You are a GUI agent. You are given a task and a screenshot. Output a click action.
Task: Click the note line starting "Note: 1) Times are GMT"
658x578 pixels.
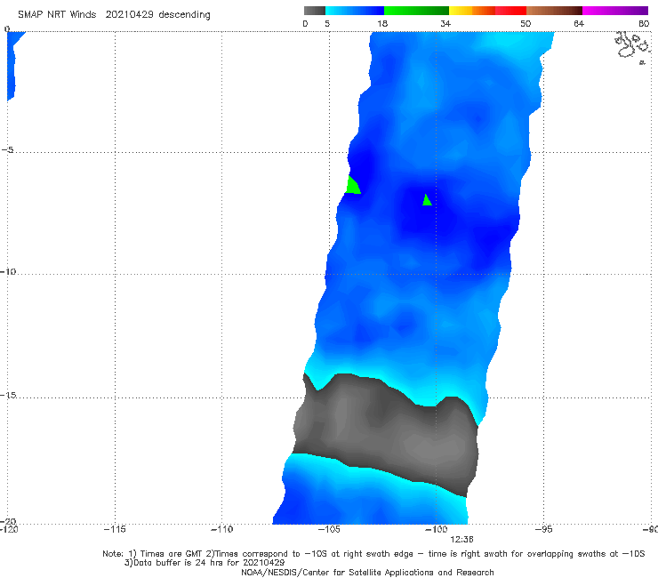373,554
